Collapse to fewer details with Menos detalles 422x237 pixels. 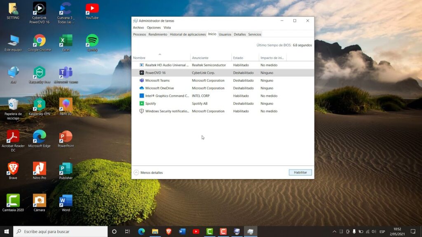click(x=152, y=172)
